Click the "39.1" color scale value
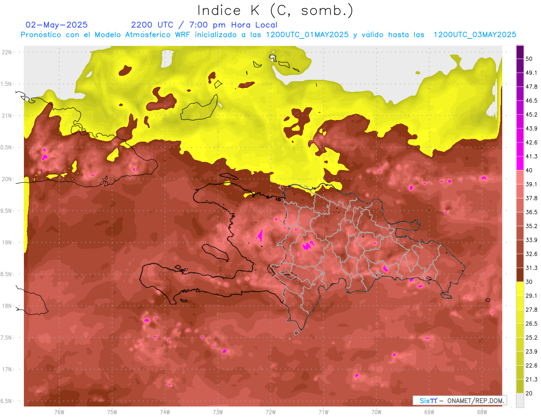Viewport: 541px width, 418px height. pos(531,184)
